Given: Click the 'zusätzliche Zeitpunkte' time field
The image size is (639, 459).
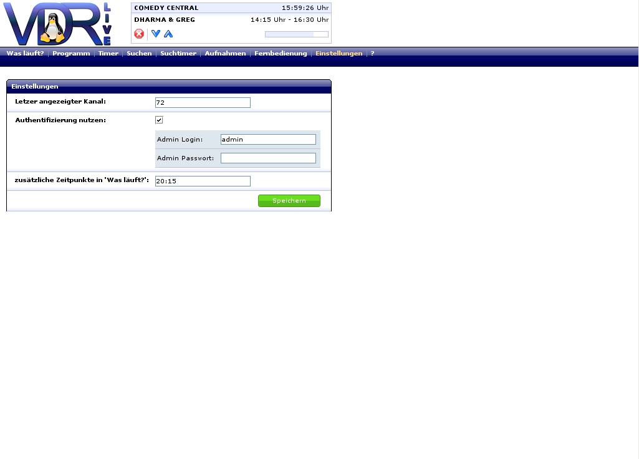Looking at the screenshot, I should point(203,181).
